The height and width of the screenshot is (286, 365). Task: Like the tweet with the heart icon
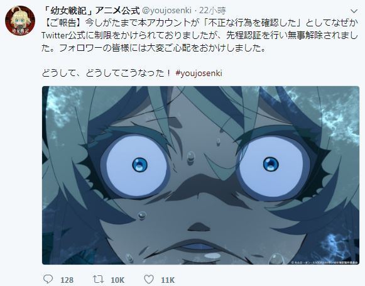149,279
